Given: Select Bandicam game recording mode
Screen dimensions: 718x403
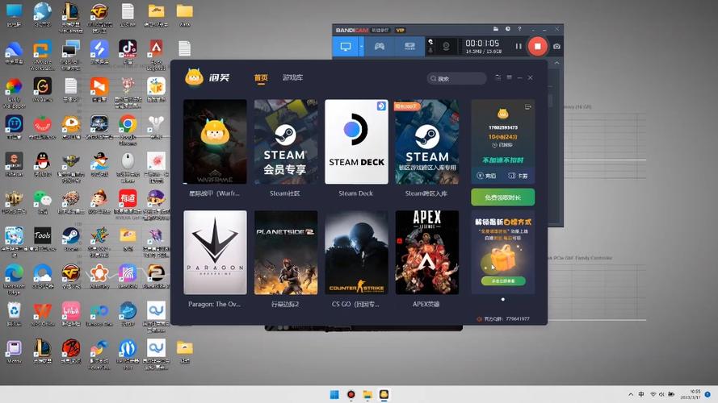Looking at the screenshot, I should (x=380, y=47).
